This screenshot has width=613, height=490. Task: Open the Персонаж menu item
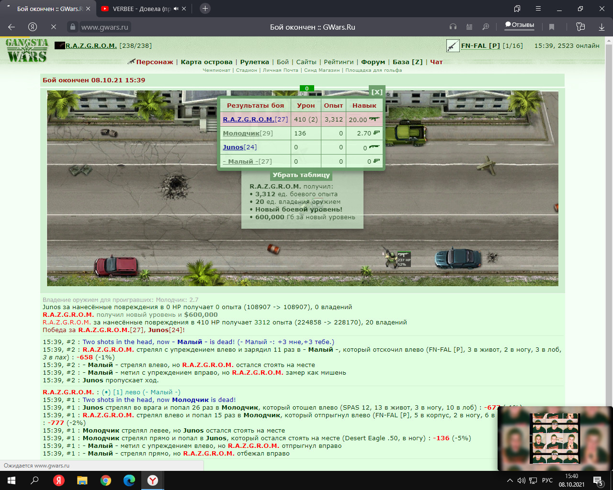(155, 62)
